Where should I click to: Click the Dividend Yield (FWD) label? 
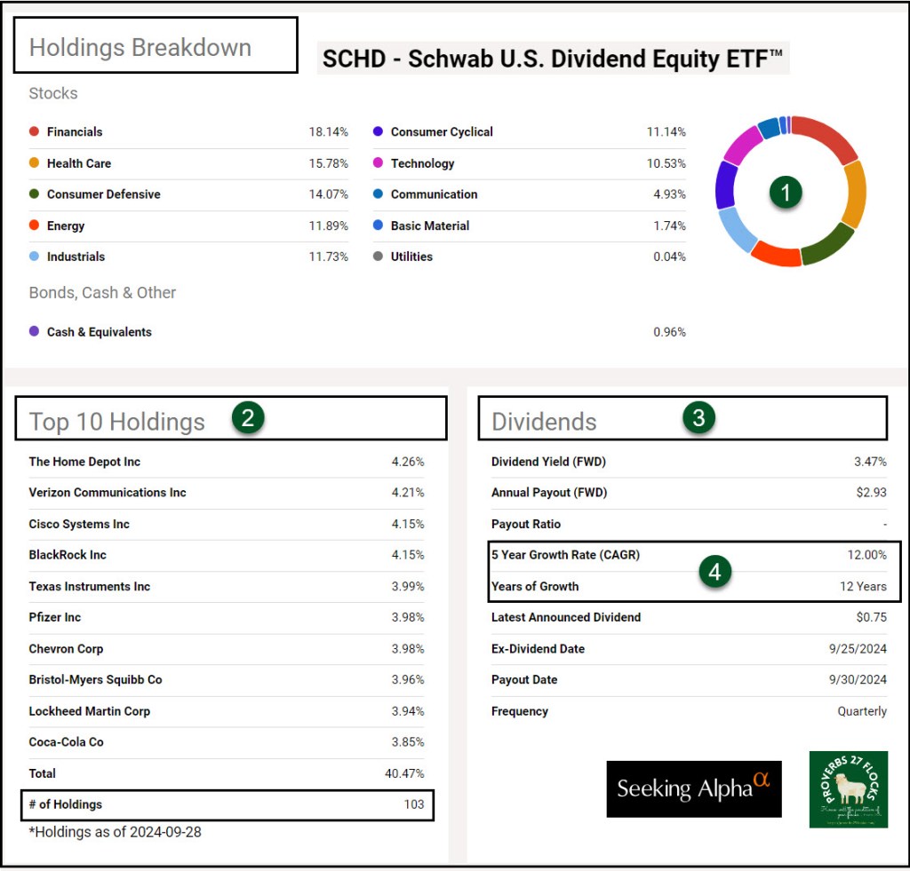point(548,462)
